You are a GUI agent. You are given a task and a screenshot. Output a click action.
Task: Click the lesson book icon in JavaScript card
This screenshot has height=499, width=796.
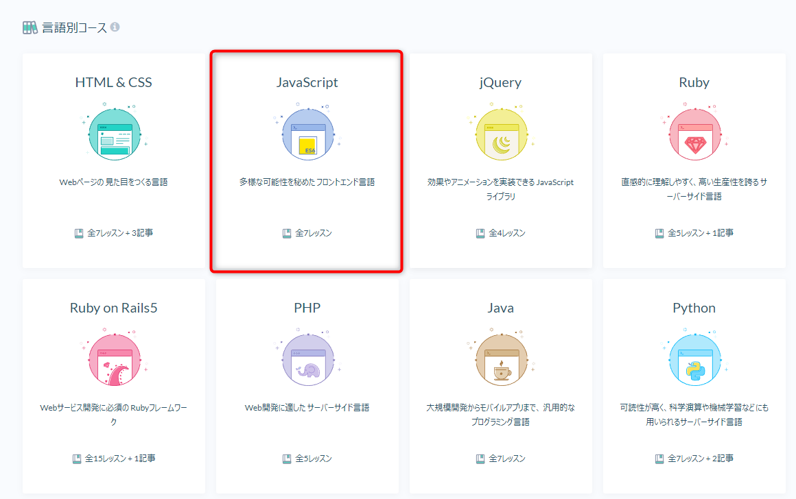(287, 233)
